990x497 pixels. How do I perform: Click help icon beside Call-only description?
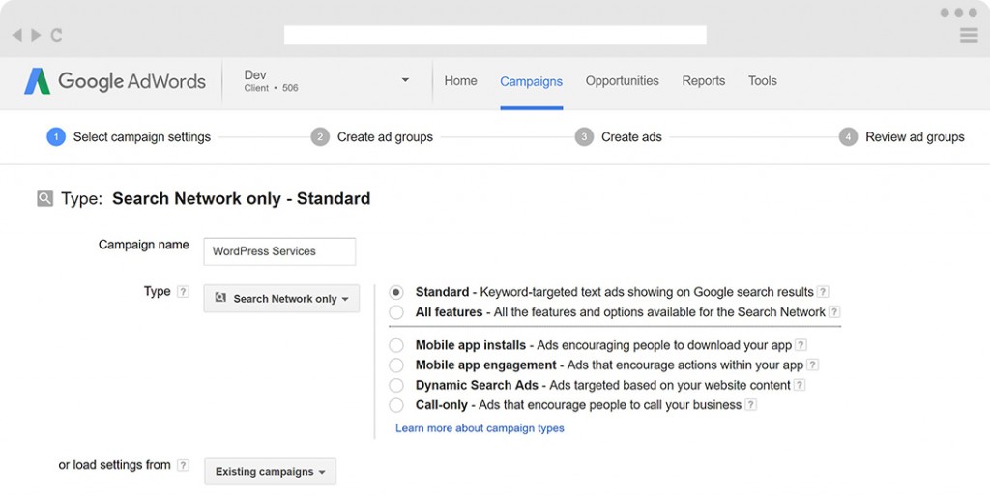coord(751,405)
